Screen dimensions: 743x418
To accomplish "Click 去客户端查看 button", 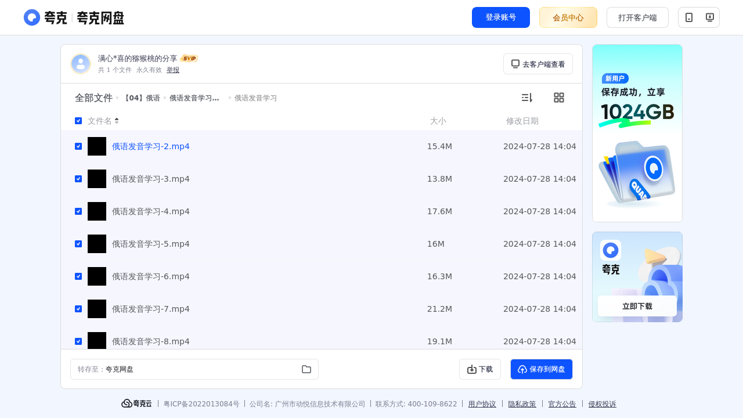I will (x=538, y=64).
